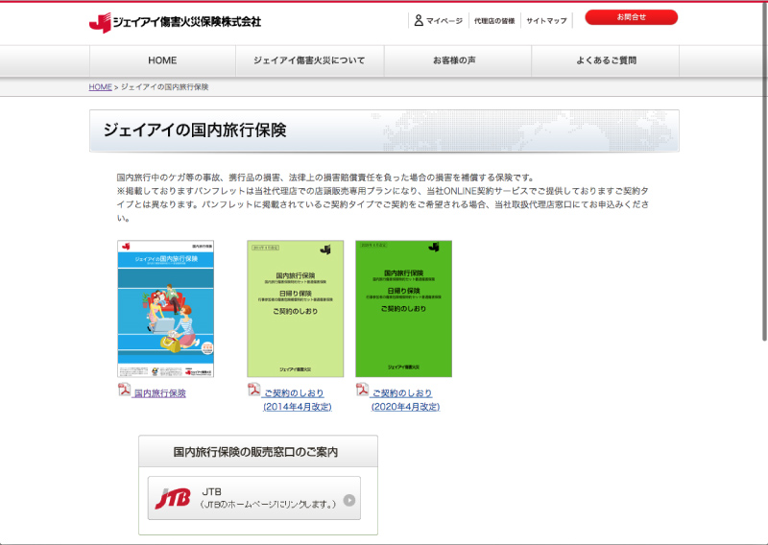Click the round arrow icon on the JTB banner
This screenshot has width=768, height=545.
(349, 500)
